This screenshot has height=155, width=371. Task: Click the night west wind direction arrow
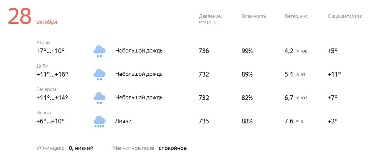pyautogui.click(x=297, y=121)
